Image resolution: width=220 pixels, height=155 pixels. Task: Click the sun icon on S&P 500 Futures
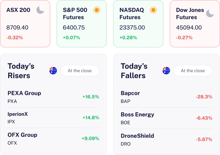[97, 10]
